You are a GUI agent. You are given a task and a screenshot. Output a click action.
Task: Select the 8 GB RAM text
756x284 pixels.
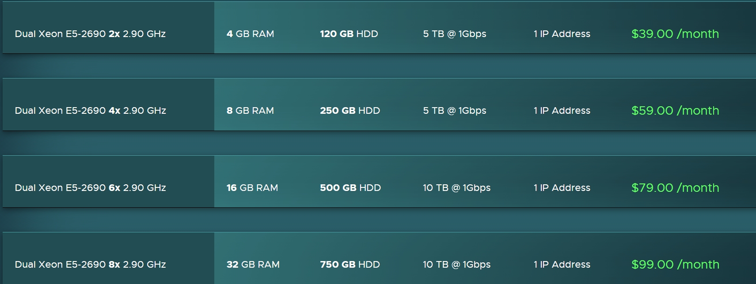coord(250,111)
